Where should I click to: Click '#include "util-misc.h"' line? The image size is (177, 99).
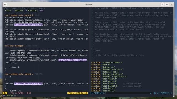pos(104,91)
